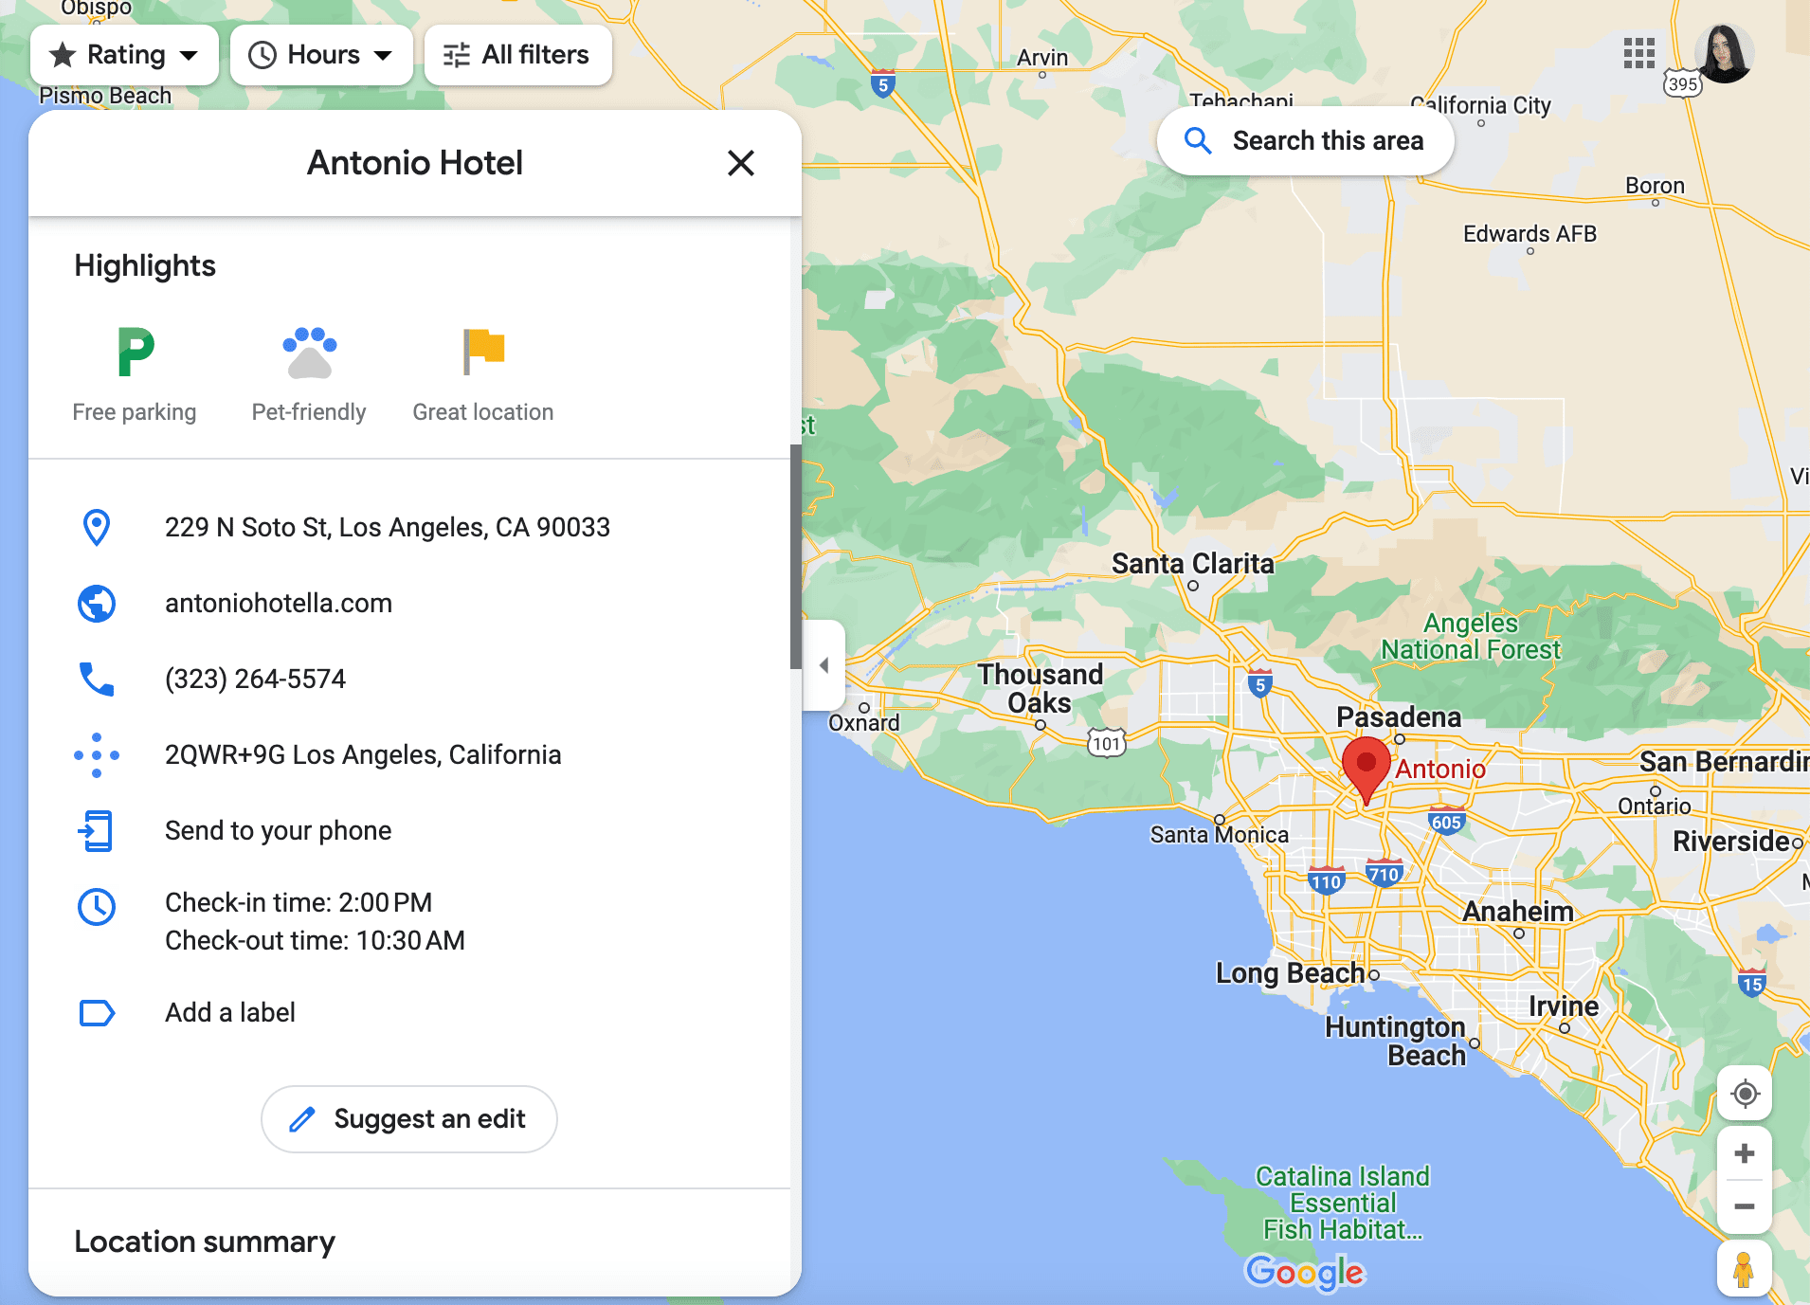Click the sliders icon in All filters
This screenshot has width=1810, height=1305.
pyautogui.click(x=457, y=55)
